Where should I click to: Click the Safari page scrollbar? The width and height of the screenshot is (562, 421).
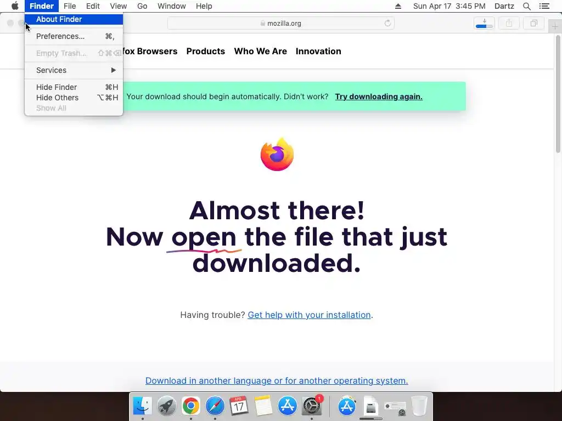point(558,94)
